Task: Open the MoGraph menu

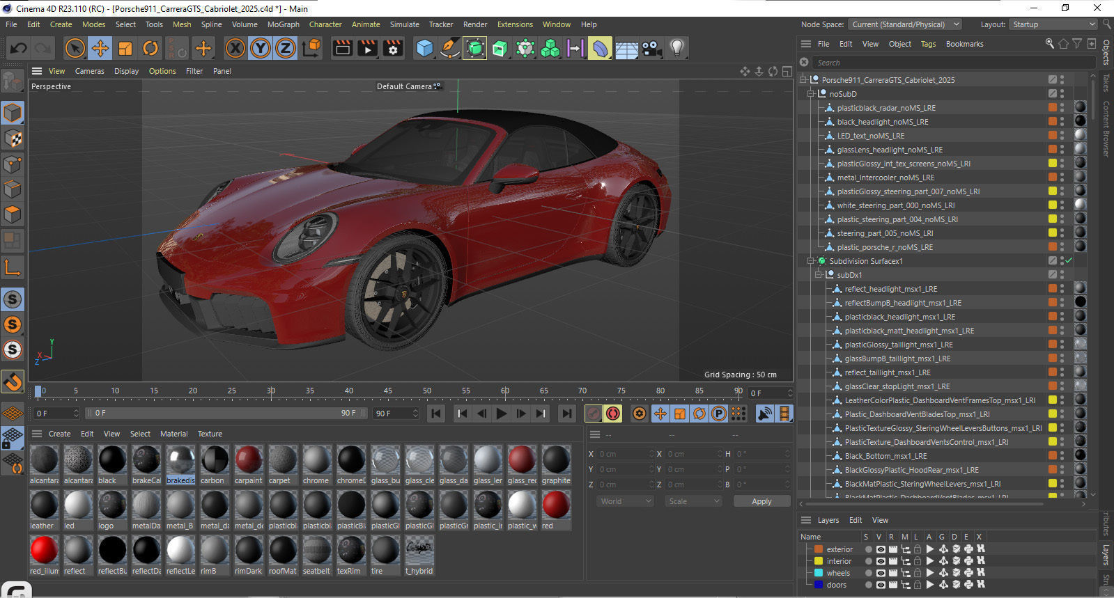Action: [284, 24]
